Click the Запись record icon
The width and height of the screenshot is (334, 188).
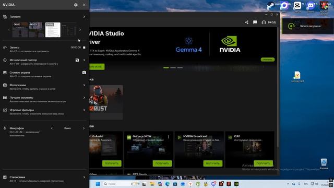5,48
